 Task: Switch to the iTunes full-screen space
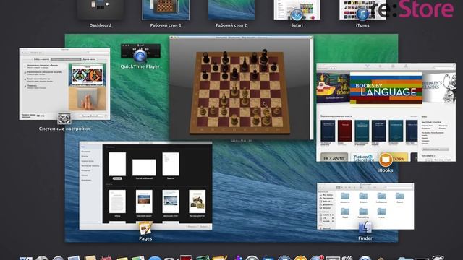(x=362, y=9)
